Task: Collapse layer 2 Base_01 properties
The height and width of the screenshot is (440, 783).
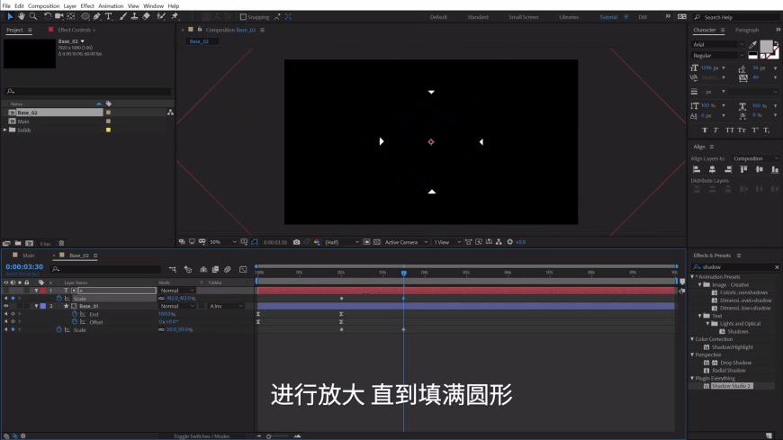Action: (x=36, y=306)
